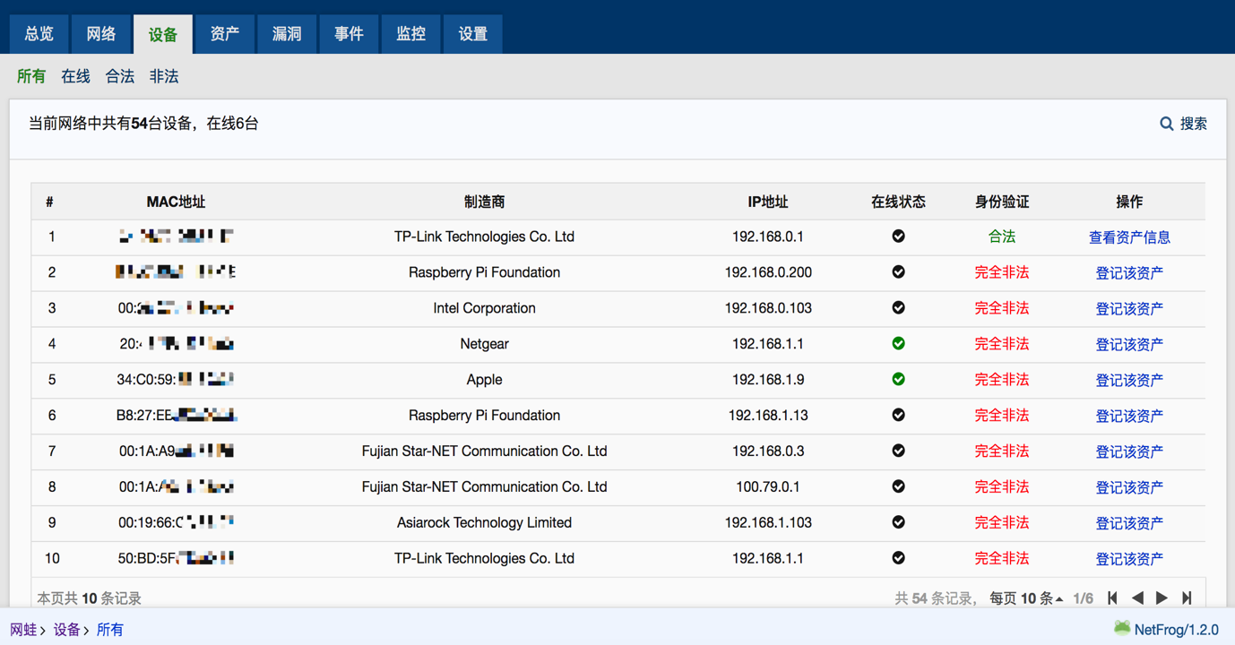
Task: Select 完全非法 status in Netgear row
Action: (x=1002, y=344)
